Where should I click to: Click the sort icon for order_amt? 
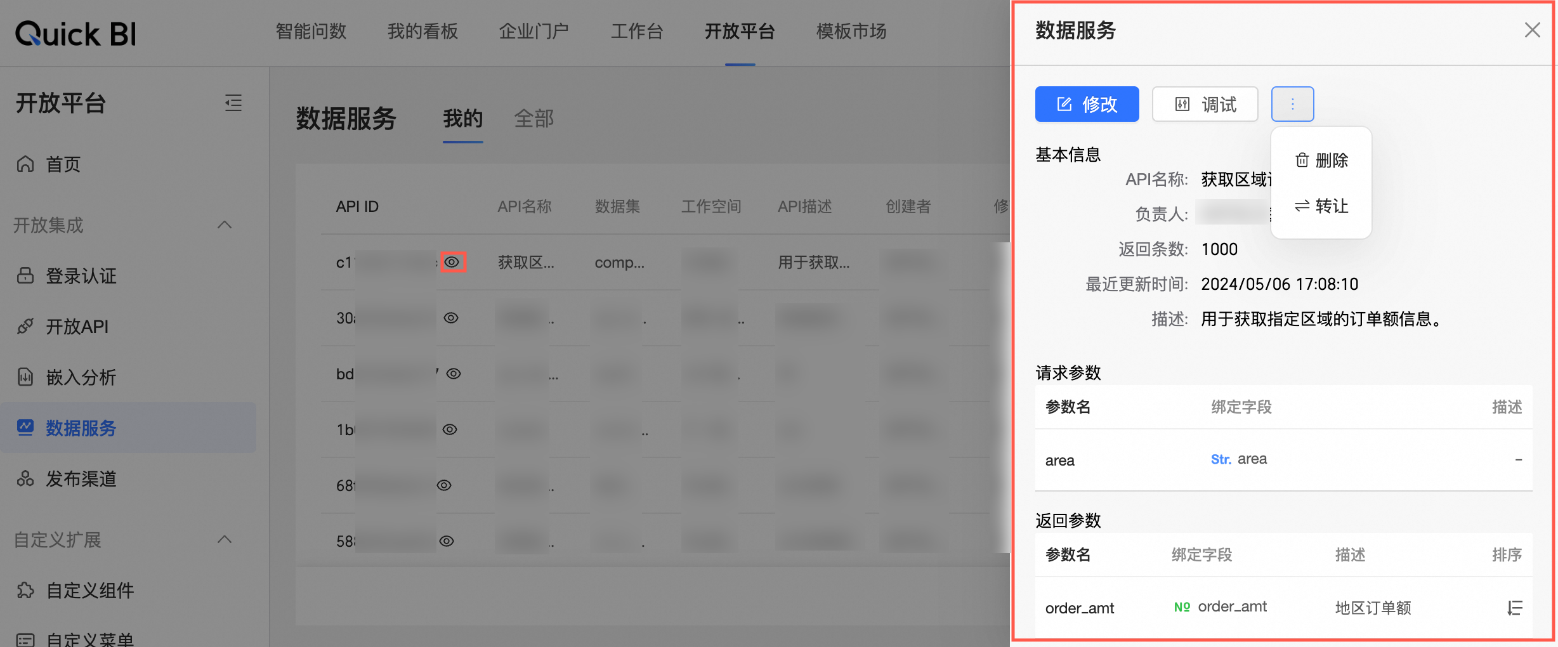[1514, 608]
